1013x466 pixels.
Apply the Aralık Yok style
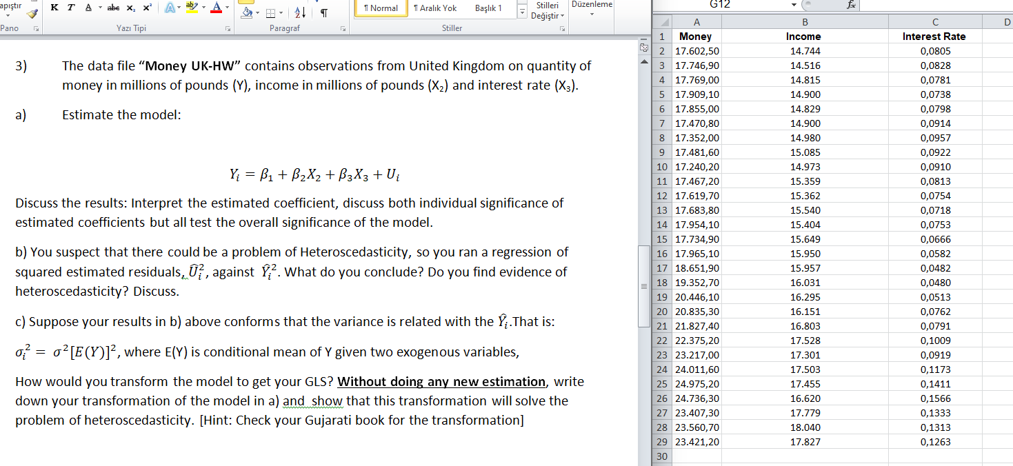pos(435,8)
